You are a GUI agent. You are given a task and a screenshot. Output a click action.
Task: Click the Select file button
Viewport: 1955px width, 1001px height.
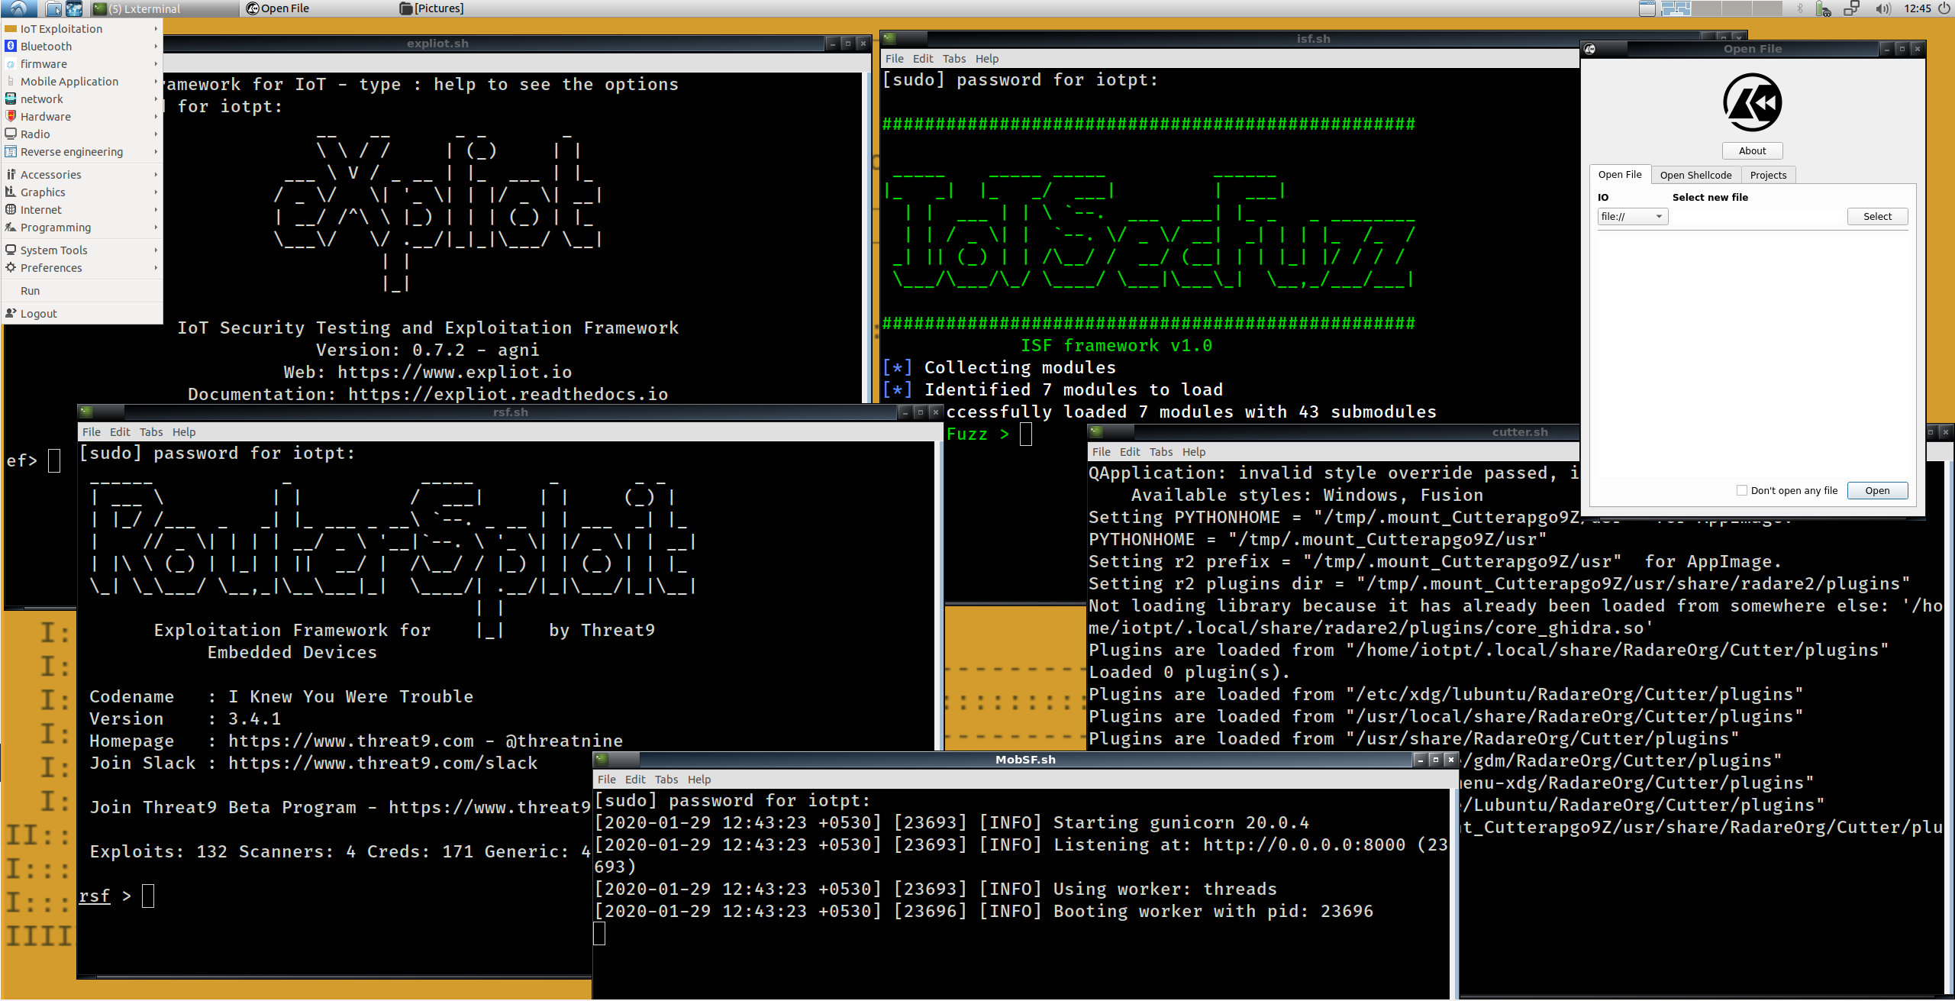coord(1877,217)
